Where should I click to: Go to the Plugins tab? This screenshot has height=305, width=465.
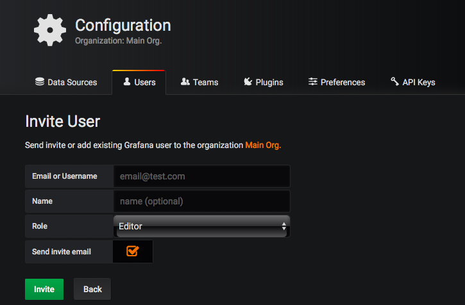click(x=264, y=82)
